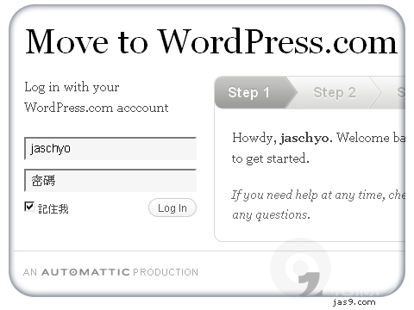Click the Move to WordPress.com heading
Viewport: 414px width, 310px height.
211,41
